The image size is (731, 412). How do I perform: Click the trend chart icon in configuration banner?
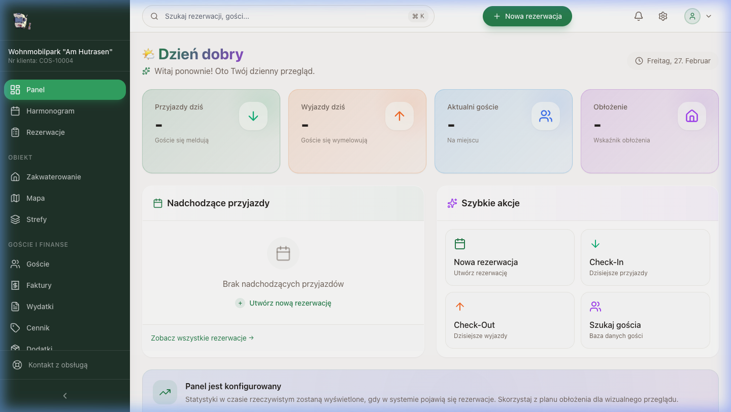click(165, 392)
